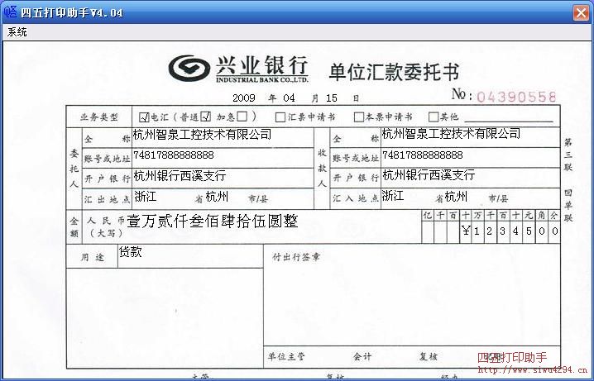Open the www.siwu4294.cn link
This screenshot has height=381, width=594.
click(x=532, y=370)
